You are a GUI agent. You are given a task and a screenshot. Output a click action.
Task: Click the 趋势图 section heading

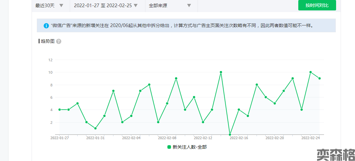coord(48,41)
